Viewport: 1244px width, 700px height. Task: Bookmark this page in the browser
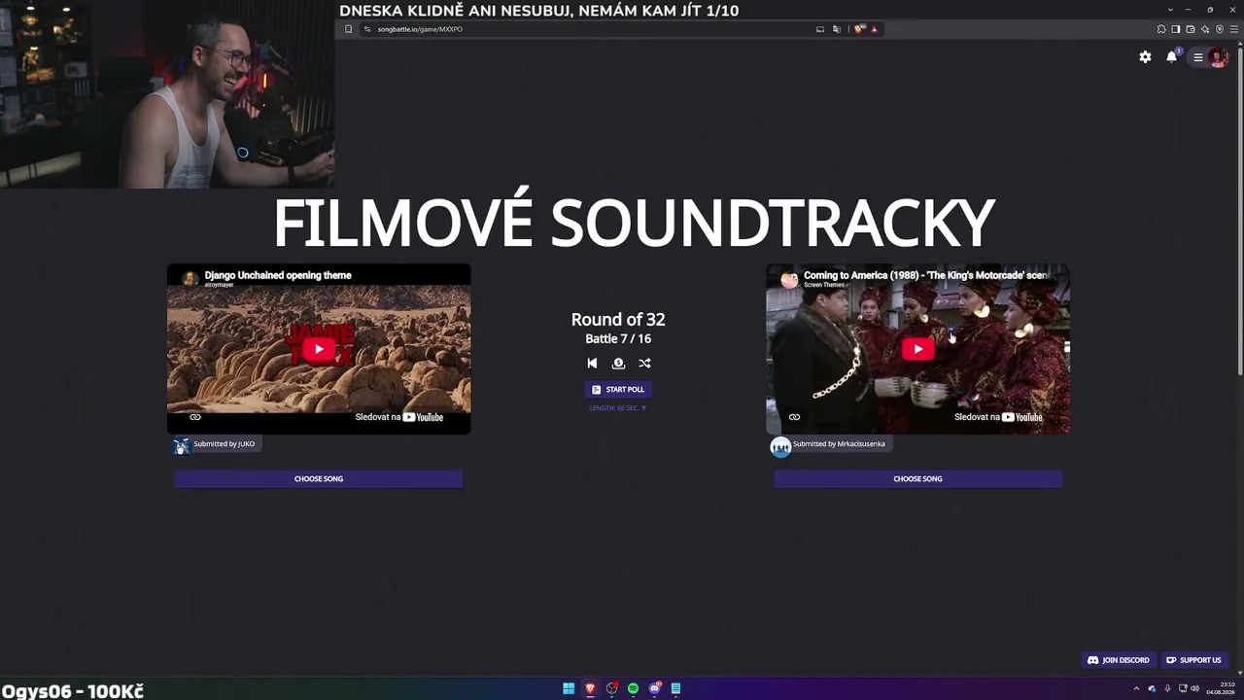point(348,29)
